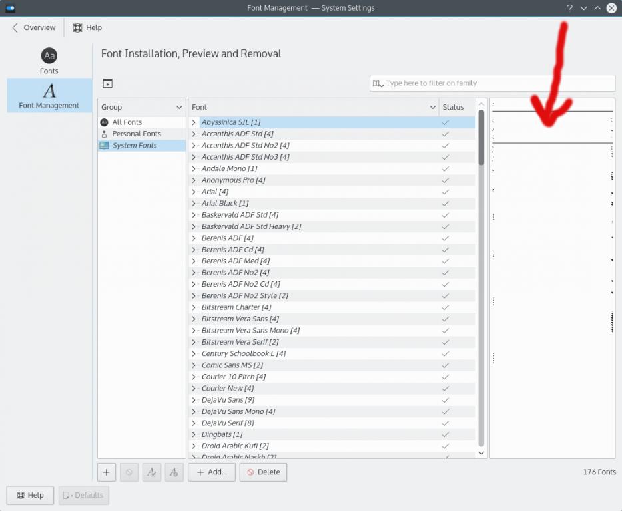This screenshot has width=622, height=511.
Task: Select Personal Fonts group
Action: [x=136, y=134]
